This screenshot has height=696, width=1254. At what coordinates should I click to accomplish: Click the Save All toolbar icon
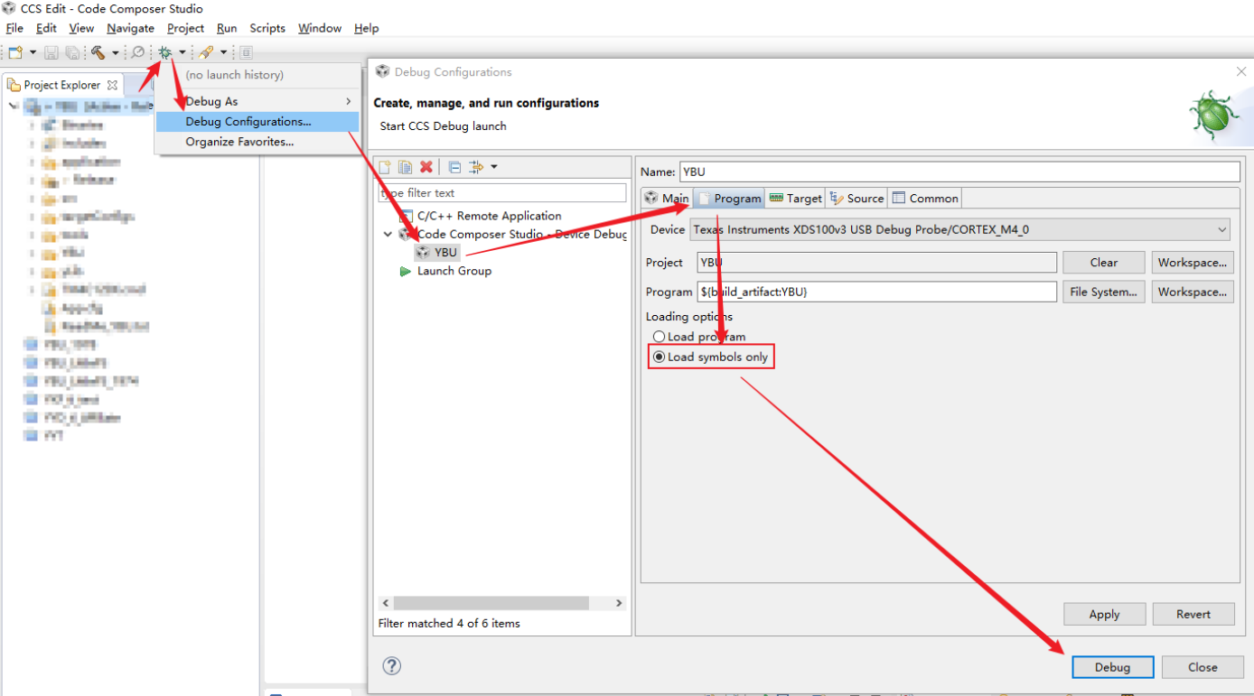tap(71, 52)
